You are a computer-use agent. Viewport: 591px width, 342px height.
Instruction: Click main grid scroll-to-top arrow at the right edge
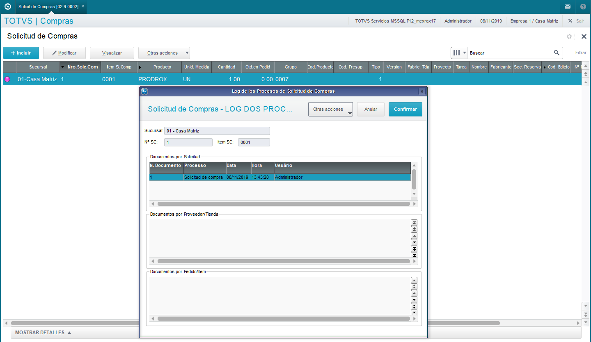tap(586, 66)
